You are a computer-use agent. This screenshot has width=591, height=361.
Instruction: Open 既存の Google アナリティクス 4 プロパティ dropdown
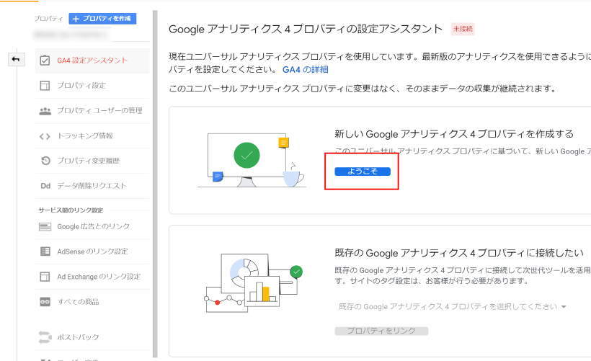(x=453, y=307)
